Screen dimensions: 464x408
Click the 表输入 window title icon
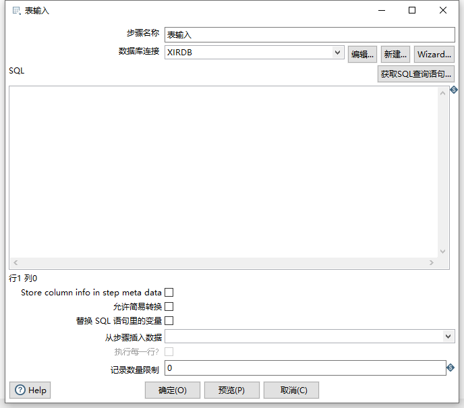coord(17,11)
